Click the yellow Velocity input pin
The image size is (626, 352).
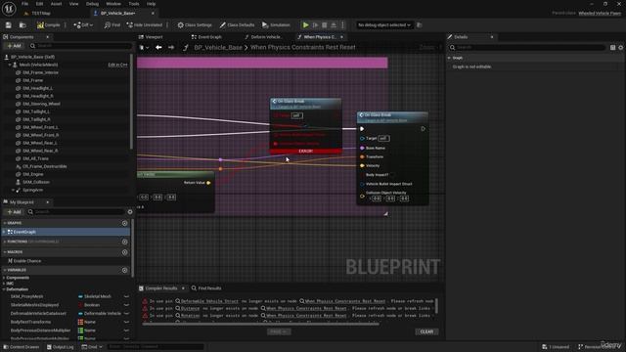pyautogui.click(x=362, y=165)
